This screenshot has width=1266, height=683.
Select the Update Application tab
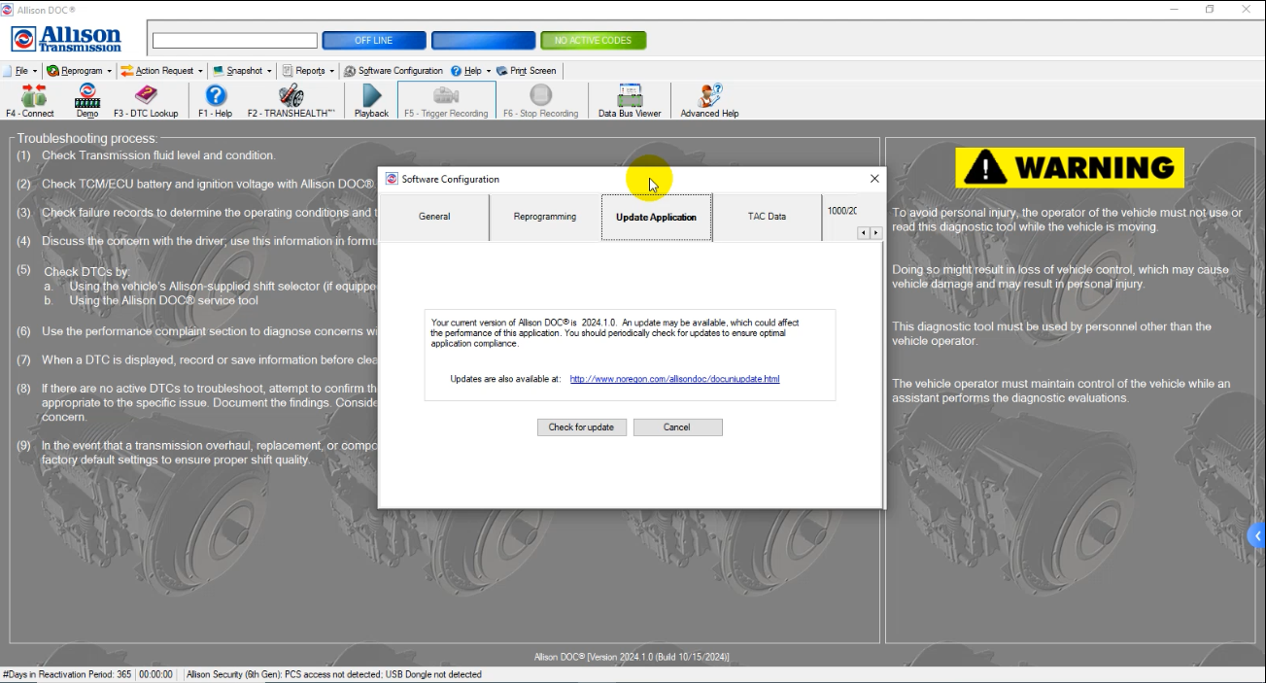[657, 217]
